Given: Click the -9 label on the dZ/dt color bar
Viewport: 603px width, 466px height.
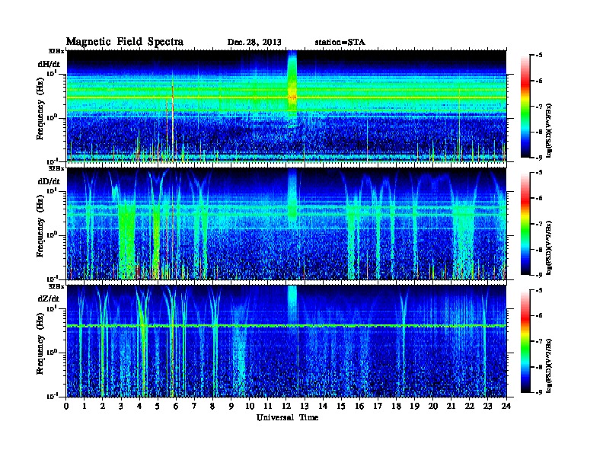Looking at the screenshot, I should [x=539, y=392].
